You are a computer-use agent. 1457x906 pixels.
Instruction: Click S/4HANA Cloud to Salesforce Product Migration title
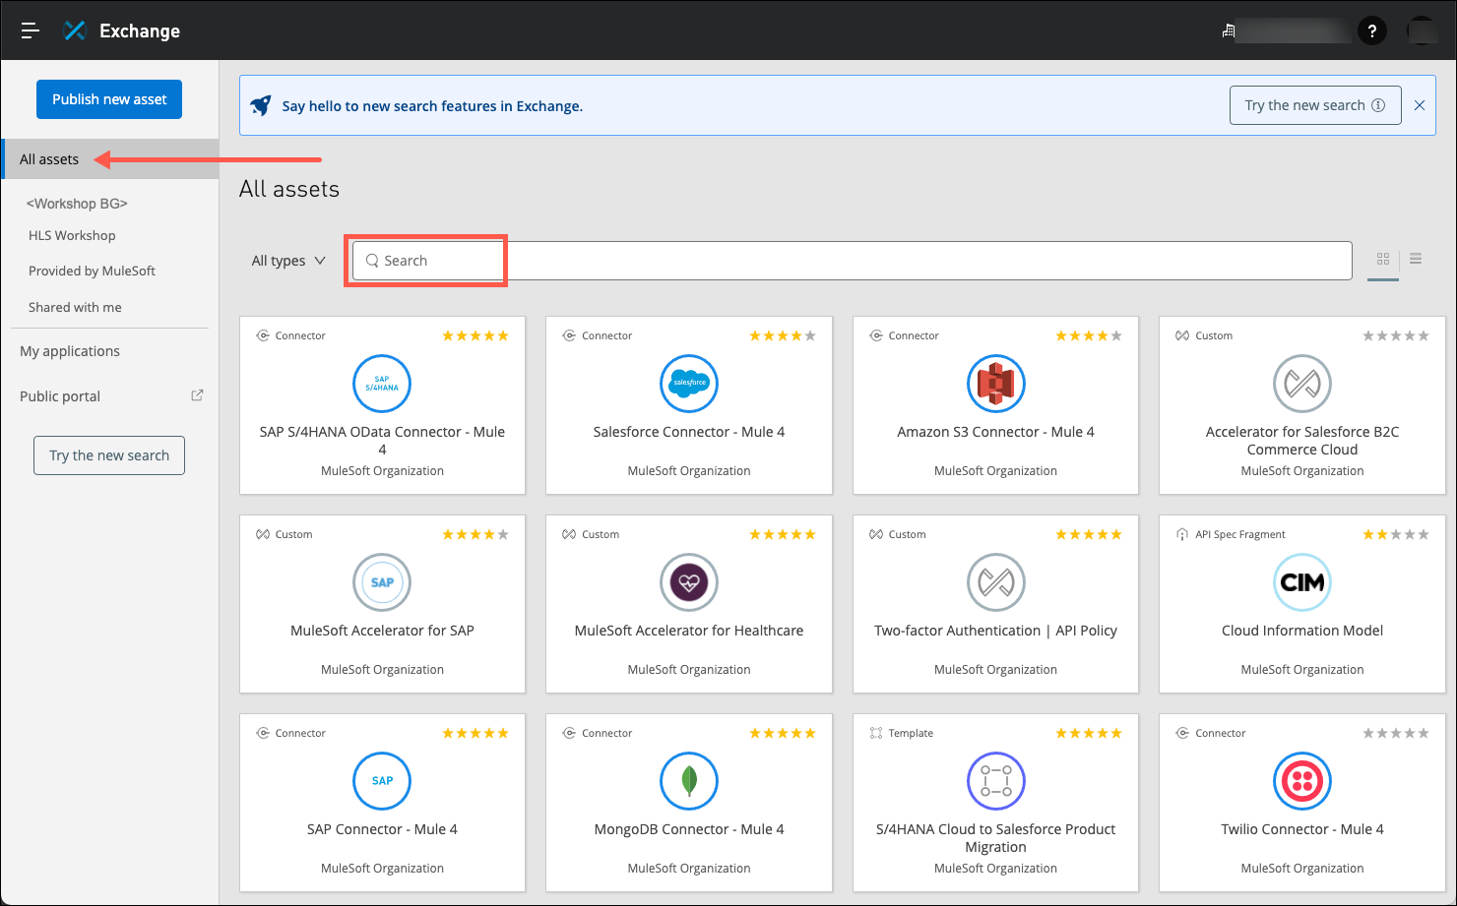pos(996,838)
